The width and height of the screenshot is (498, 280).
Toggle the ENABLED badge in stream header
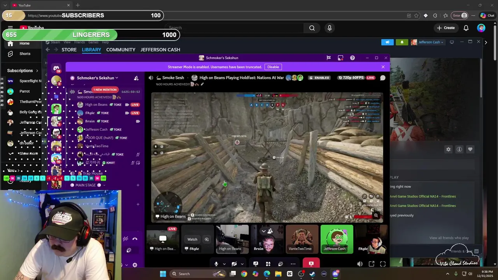(x=319, y=78)
